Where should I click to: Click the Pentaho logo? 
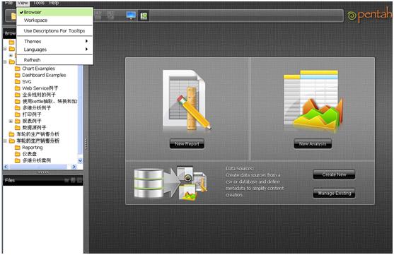pyautogui.click(x=370, y=15)
